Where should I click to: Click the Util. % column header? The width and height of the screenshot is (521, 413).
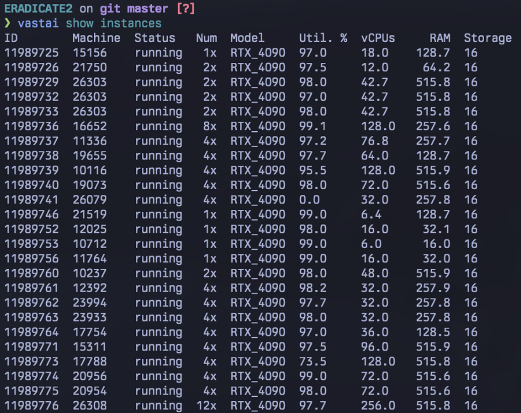coord(324,38)
